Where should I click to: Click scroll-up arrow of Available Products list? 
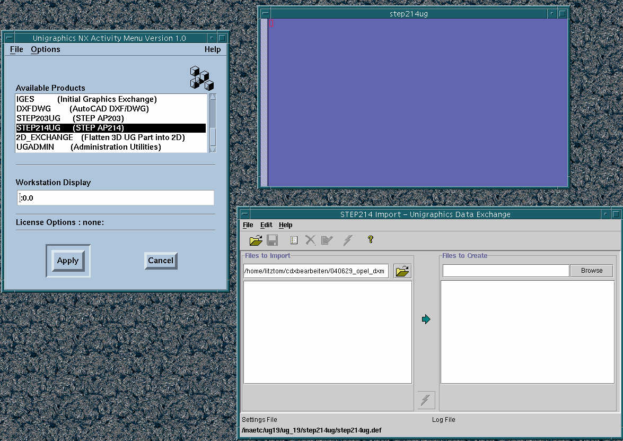point(213,97)
